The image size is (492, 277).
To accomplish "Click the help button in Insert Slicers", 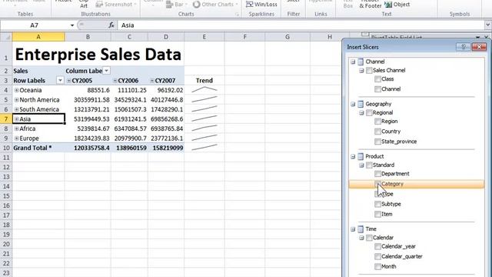I will (463, 47).
